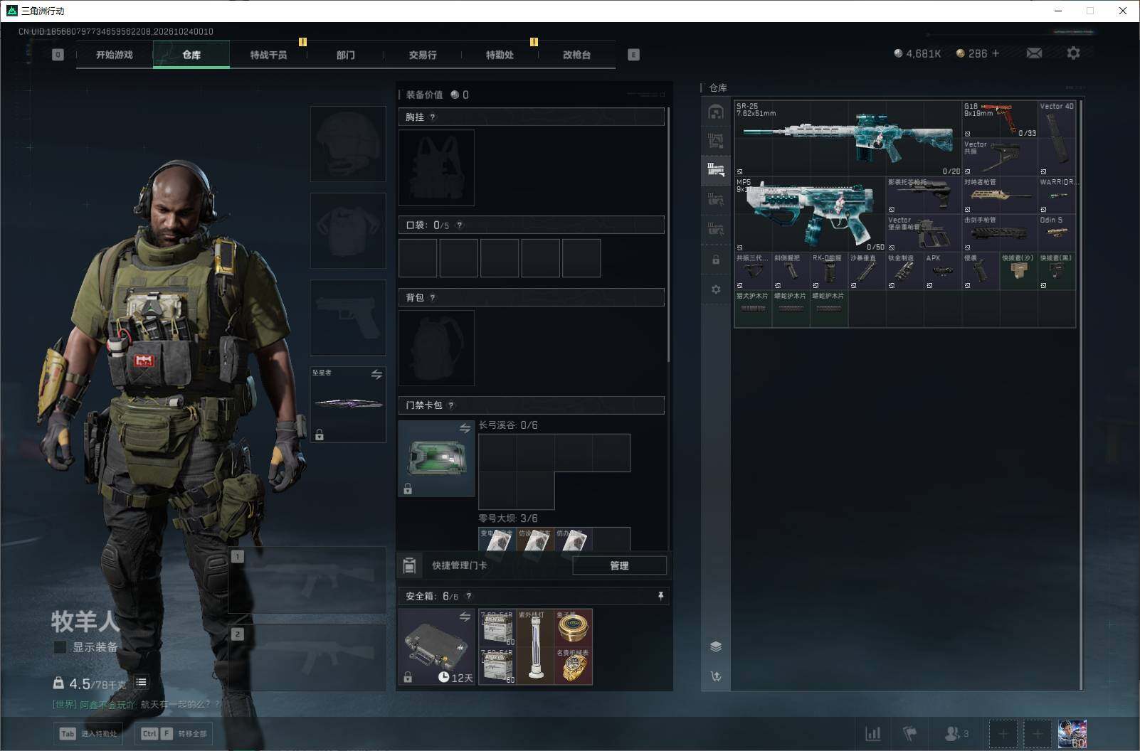
Task: Click the plus next to 286 currency
Action: tap(995, 53)
